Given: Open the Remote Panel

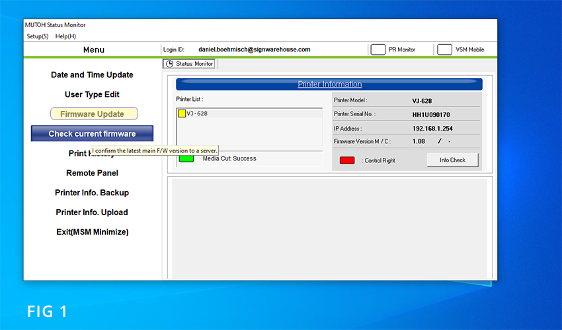Looking at the screenshot, I should pyautogui.click(x=92, y=173).
